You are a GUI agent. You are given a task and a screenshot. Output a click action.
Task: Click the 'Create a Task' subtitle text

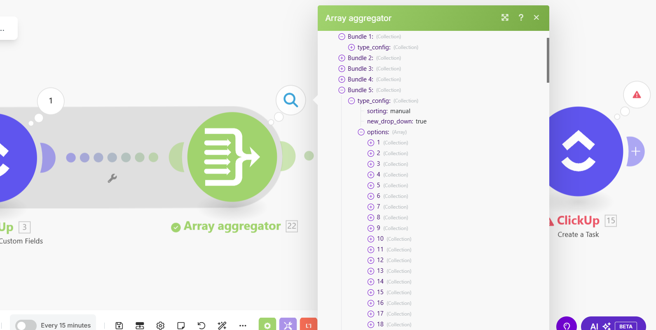coord(578,235)
